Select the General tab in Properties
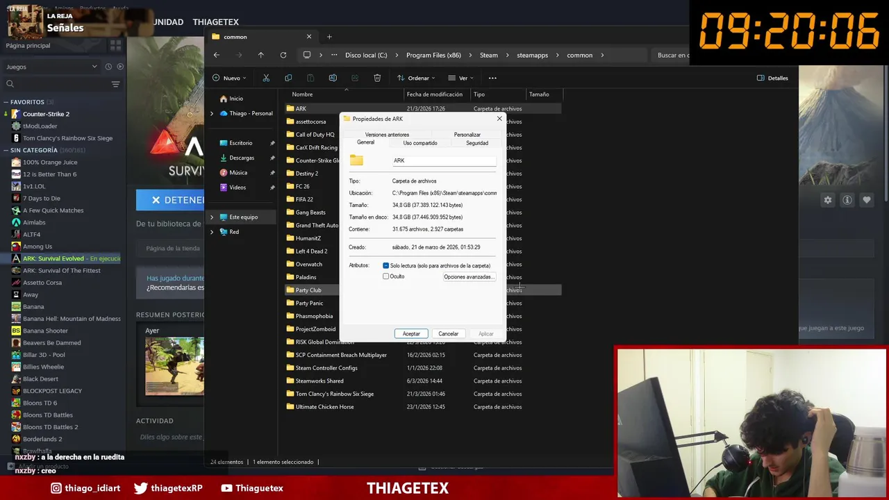Screen dimensions: 889x500 [365, 142]
